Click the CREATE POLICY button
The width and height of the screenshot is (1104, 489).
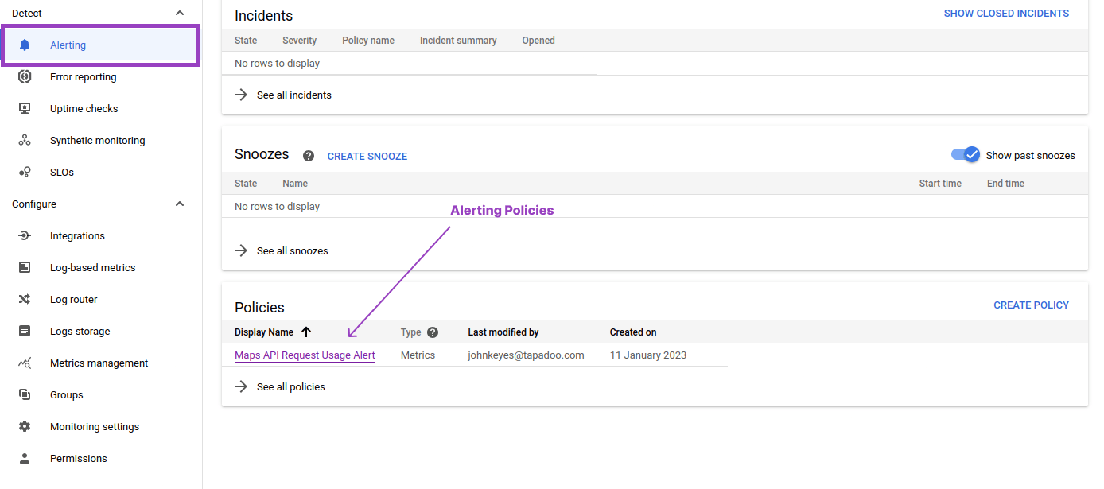(x=1031, y=305)
